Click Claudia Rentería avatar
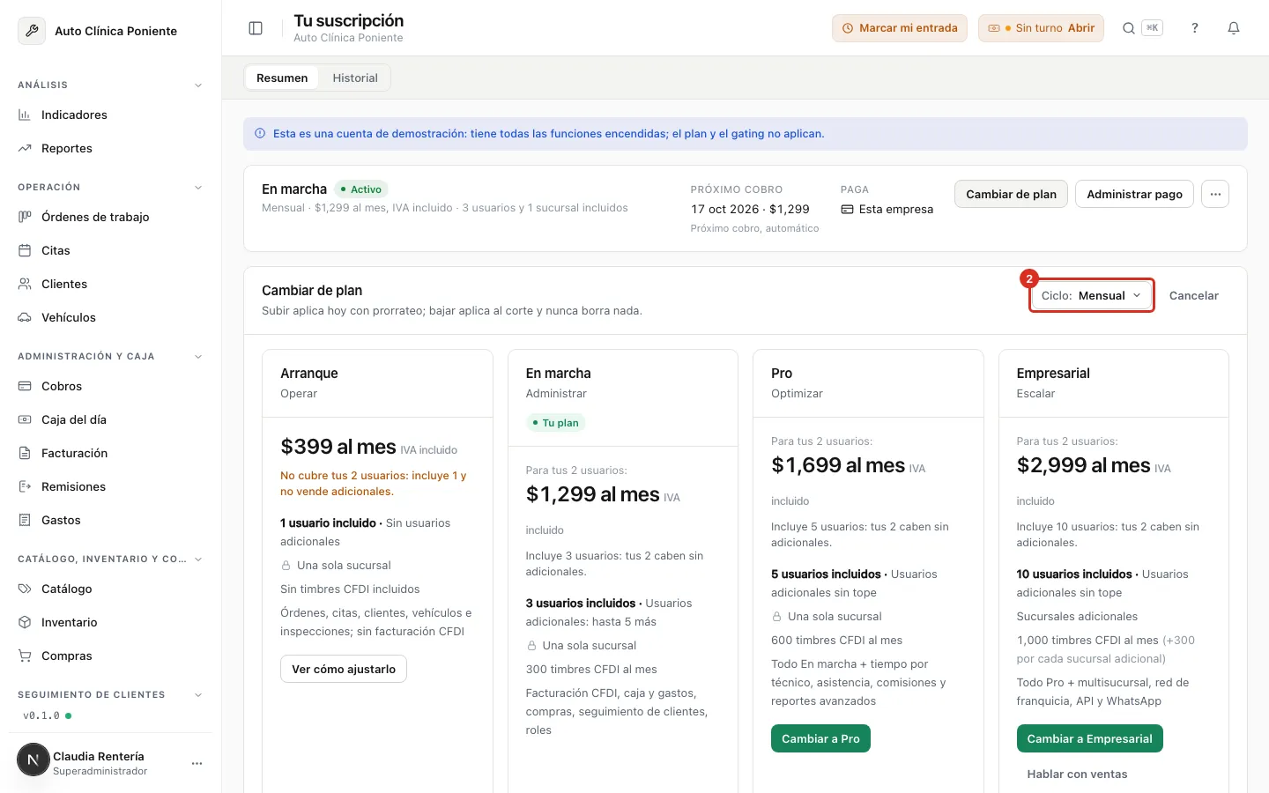Screen dimensions: 1269x793 (33, 760)
